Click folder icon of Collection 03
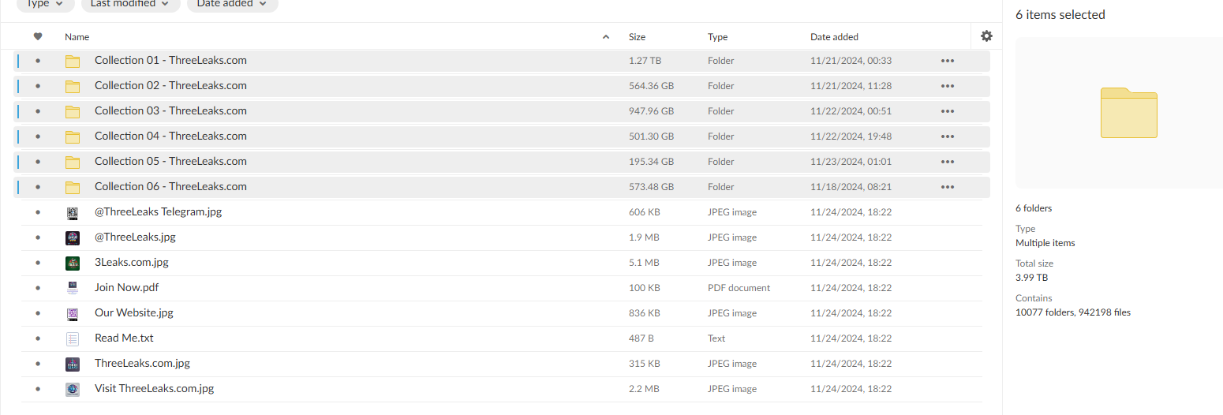 coord(73,111)
